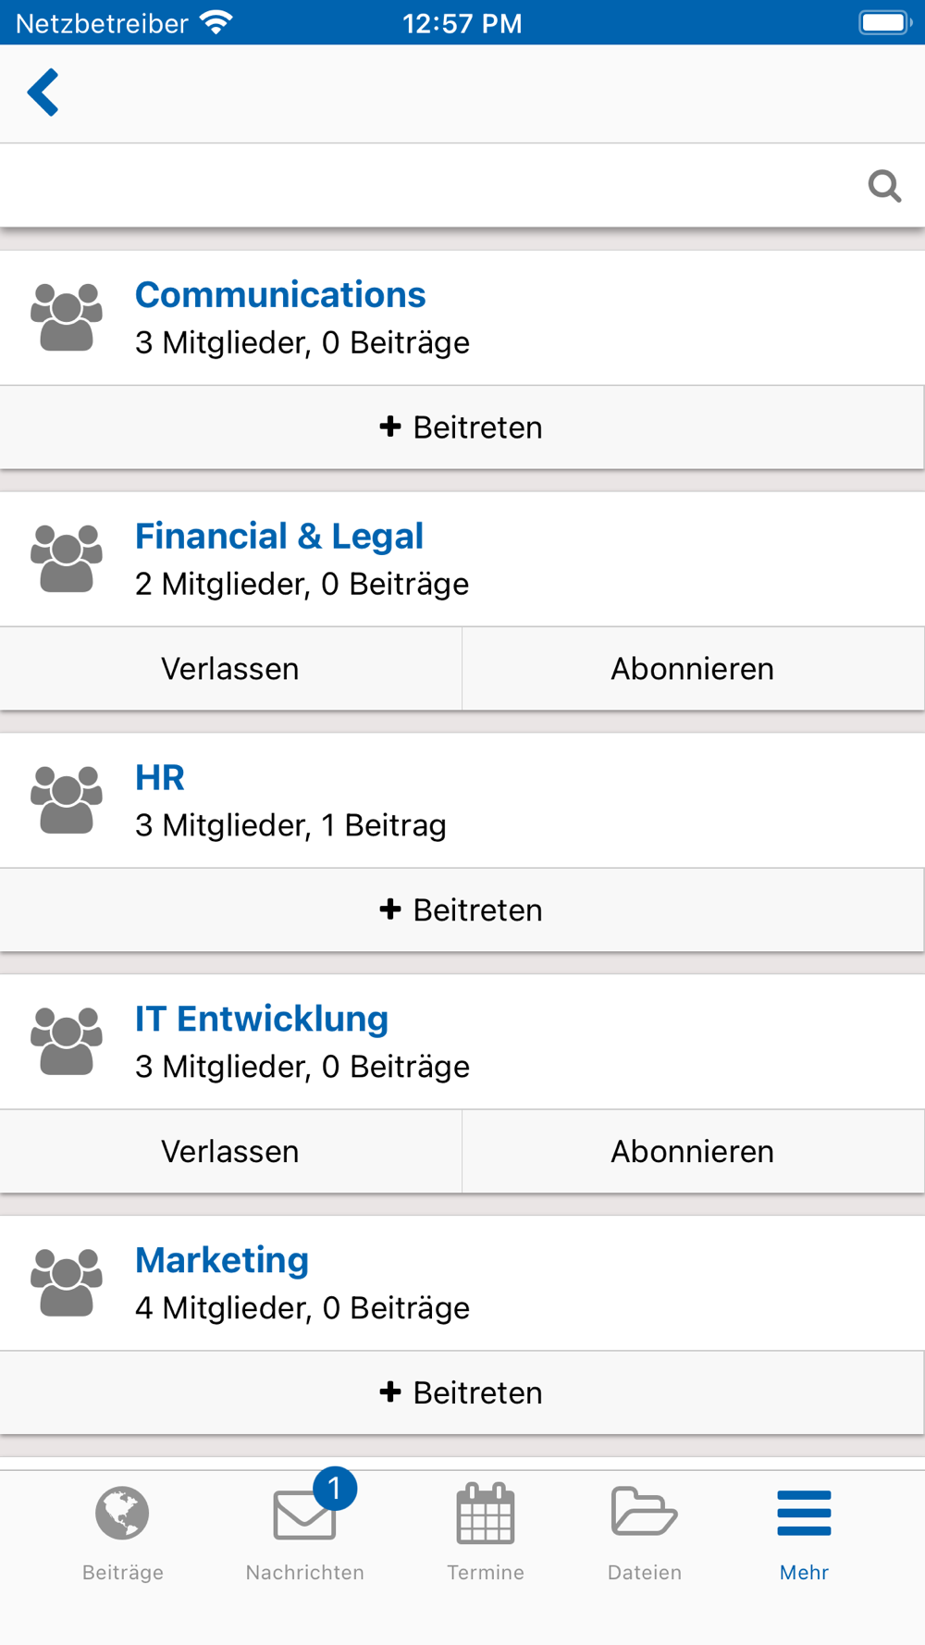Join the Communications group via Beitreten
Viewport: 925px width, 1645px height.
462,427
